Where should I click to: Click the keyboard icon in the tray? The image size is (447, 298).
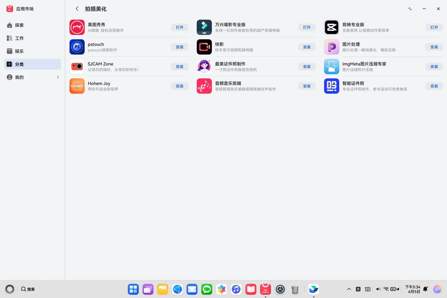368,289
